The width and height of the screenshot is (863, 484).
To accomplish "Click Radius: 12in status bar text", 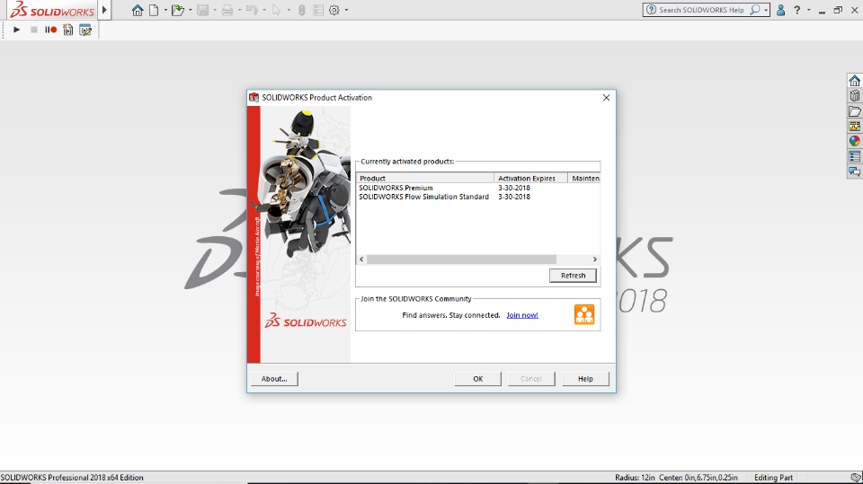I will coord(635,478).
